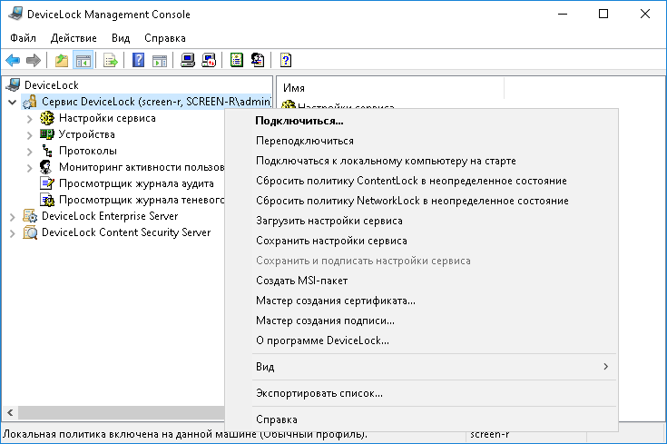Open the Справка menu in menu bar
Viewport: 667px width, 444px height.
pyautogui.click(x=165, y=38)
